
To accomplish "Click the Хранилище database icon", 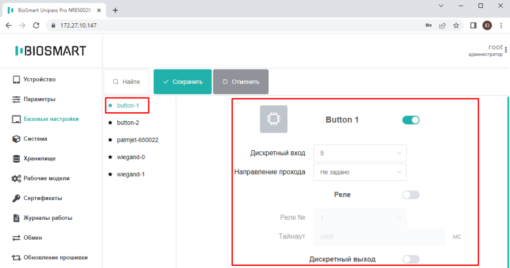I will (x=16, y=159).
